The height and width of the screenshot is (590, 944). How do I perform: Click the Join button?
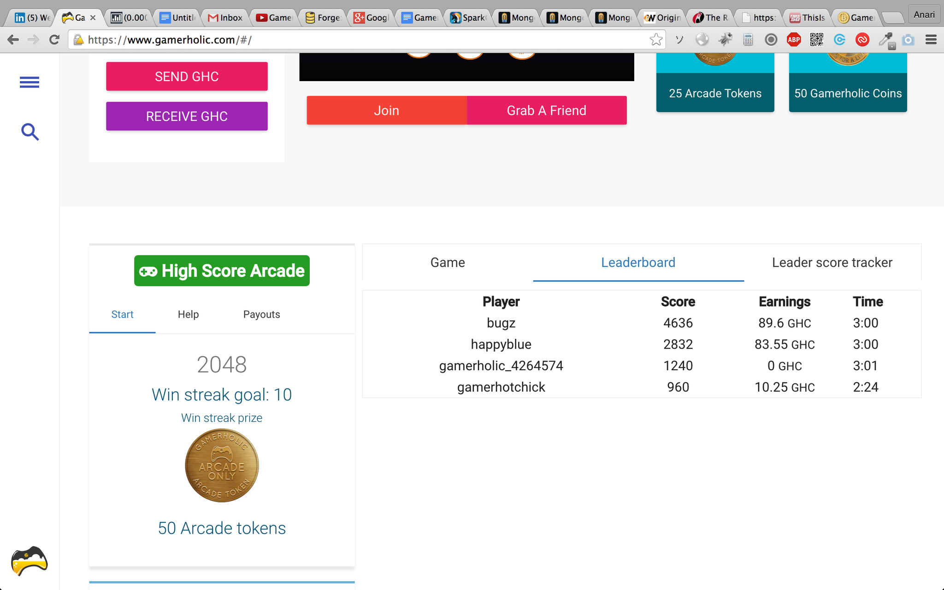[386, 111]
